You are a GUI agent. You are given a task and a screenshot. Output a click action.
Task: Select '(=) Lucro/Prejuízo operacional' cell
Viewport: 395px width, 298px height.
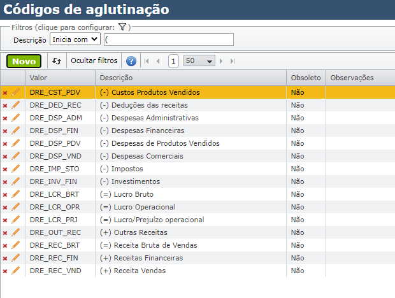tap(191, 220)
